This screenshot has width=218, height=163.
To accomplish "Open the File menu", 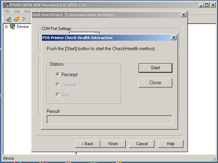I will pyautogui.click(x=7, y=11).
